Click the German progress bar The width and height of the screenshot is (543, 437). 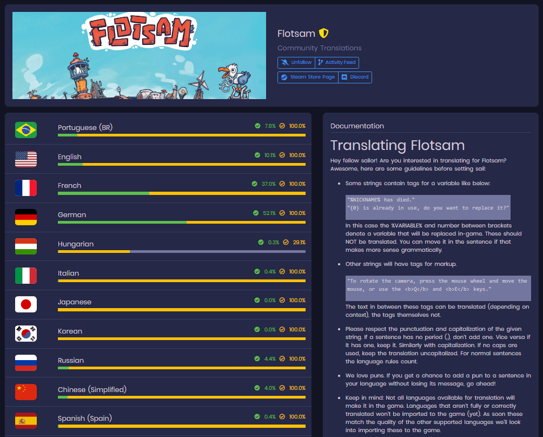182,223
